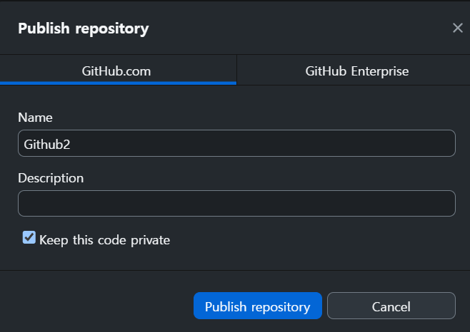Screen dimensions: 470x332
Task: Click into the Name input field
Action: [236, 143]
